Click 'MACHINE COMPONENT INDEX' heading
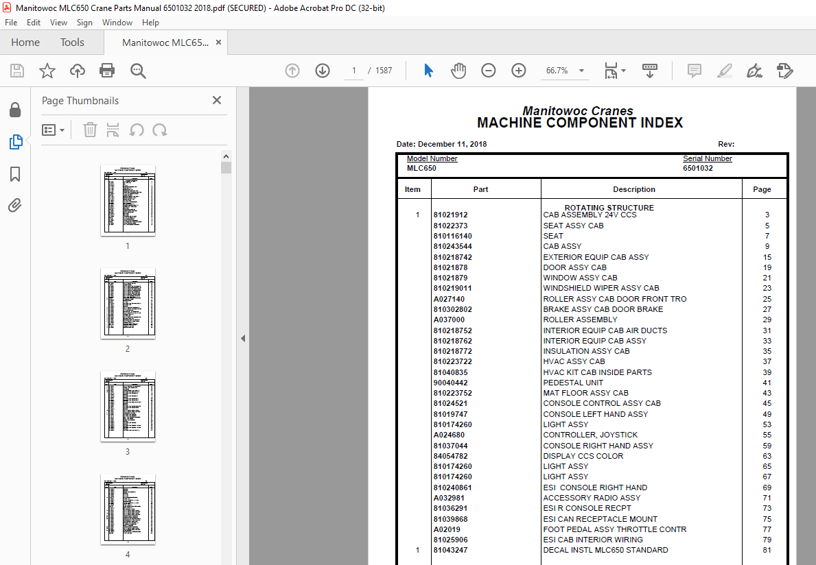Screen dimensions: 816x565 click(580, 123)
